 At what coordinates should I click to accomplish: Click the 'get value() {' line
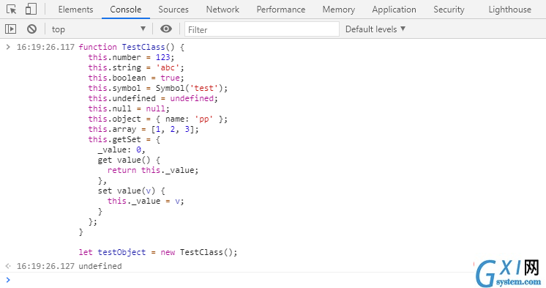[x=129, y=160]
